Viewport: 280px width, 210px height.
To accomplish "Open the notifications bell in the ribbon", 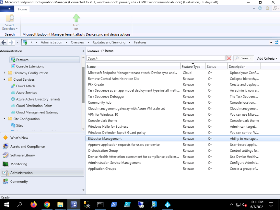I will tap(267, 8).
